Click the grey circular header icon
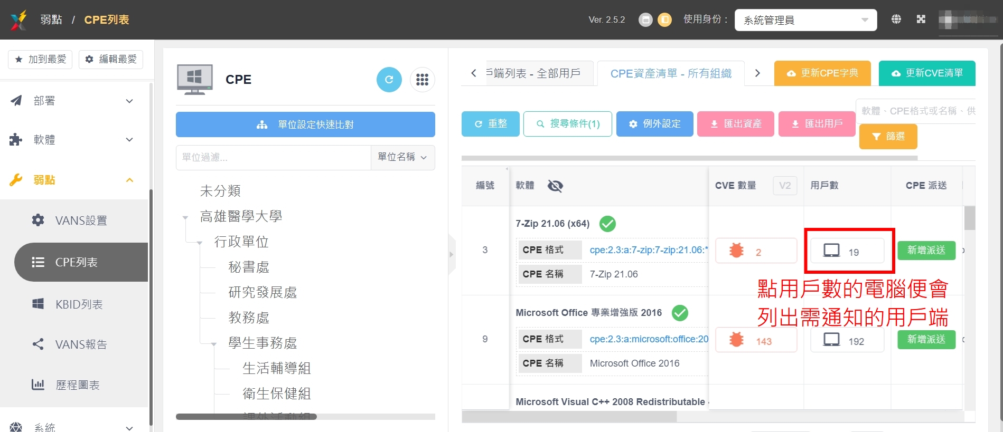 (x=645, y=20)
